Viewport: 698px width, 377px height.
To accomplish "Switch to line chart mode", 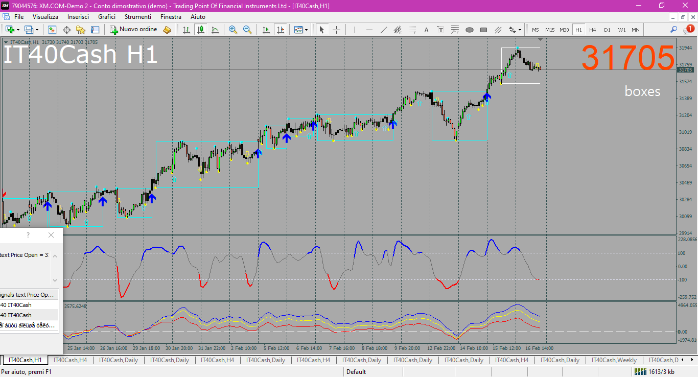I will click(215, 30).
